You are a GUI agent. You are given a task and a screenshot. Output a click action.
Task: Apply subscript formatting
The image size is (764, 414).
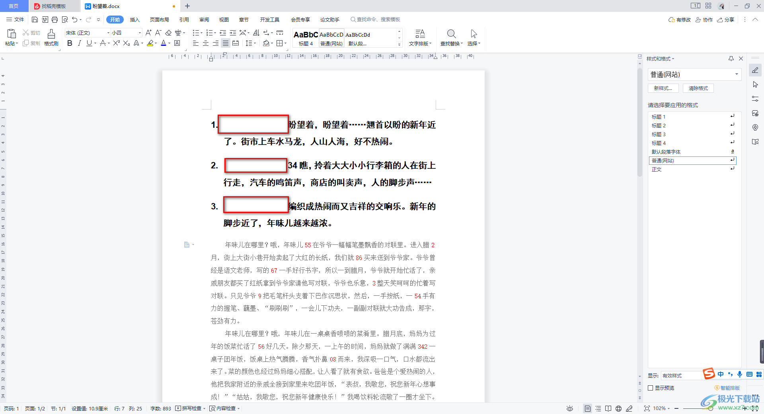(x=127, y=43)
